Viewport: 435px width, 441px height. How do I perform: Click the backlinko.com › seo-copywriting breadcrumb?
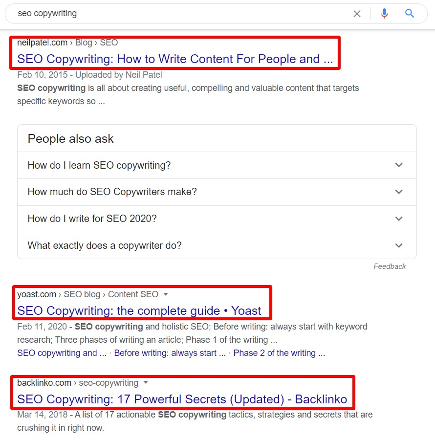78,383
